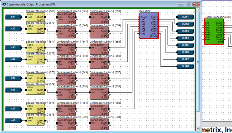Select the Out#3 output block
Screen dimensions: 232x133
(185, 31)
